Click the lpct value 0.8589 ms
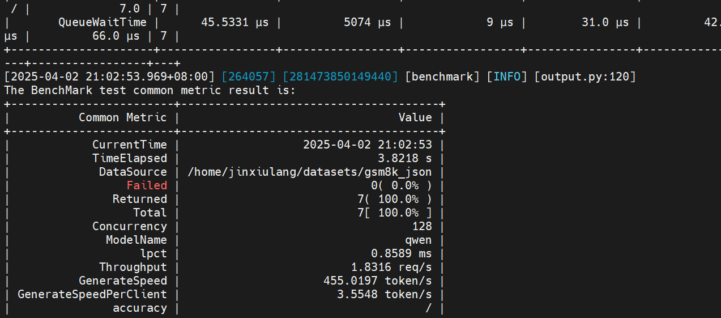 [x=401, y=253]
